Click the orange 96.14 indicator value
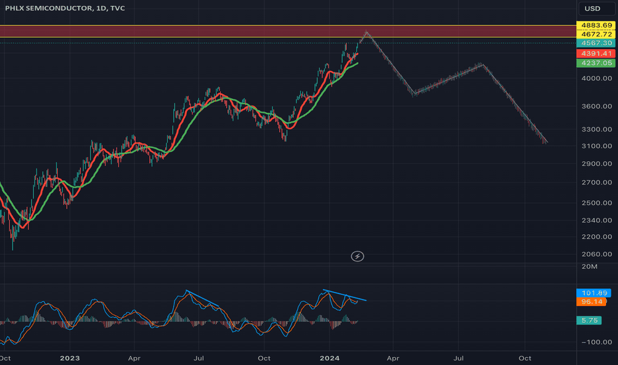This screenshot has width=618, height=365. [x=591, y=301]
